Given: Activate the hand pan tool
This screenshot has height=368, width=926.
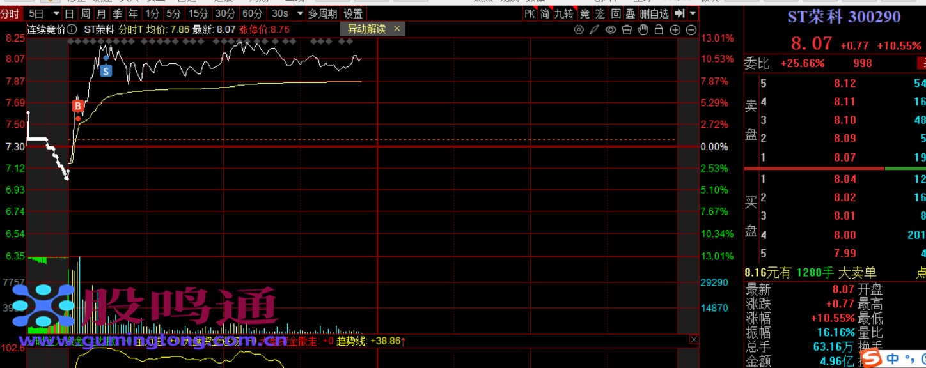Looking at the screenshot, I should [643, 29].
